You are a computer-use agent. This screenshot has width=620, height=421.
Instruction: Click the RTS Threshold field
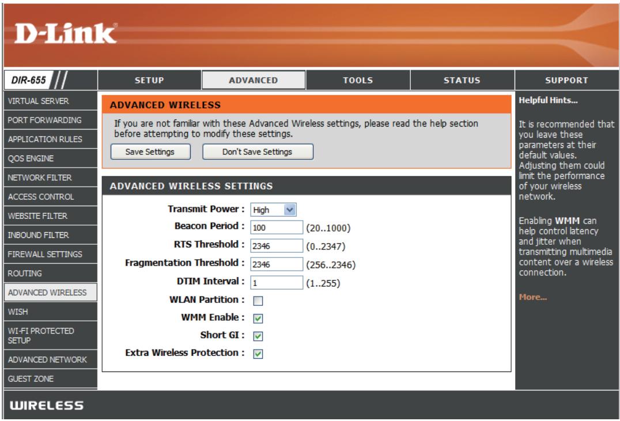[277, 246]
